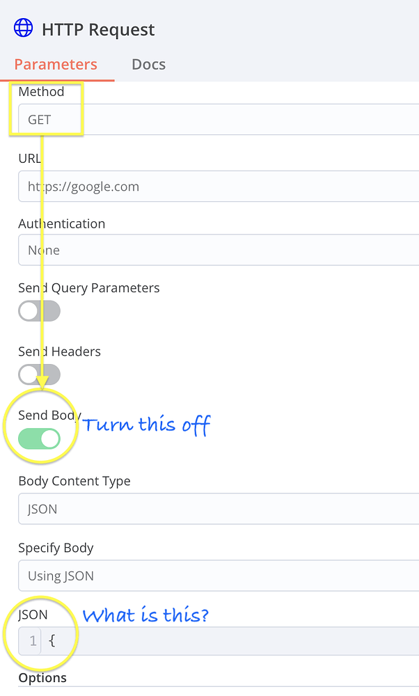Enable the Send Query Parameters toggle

(x=39, y=310)
